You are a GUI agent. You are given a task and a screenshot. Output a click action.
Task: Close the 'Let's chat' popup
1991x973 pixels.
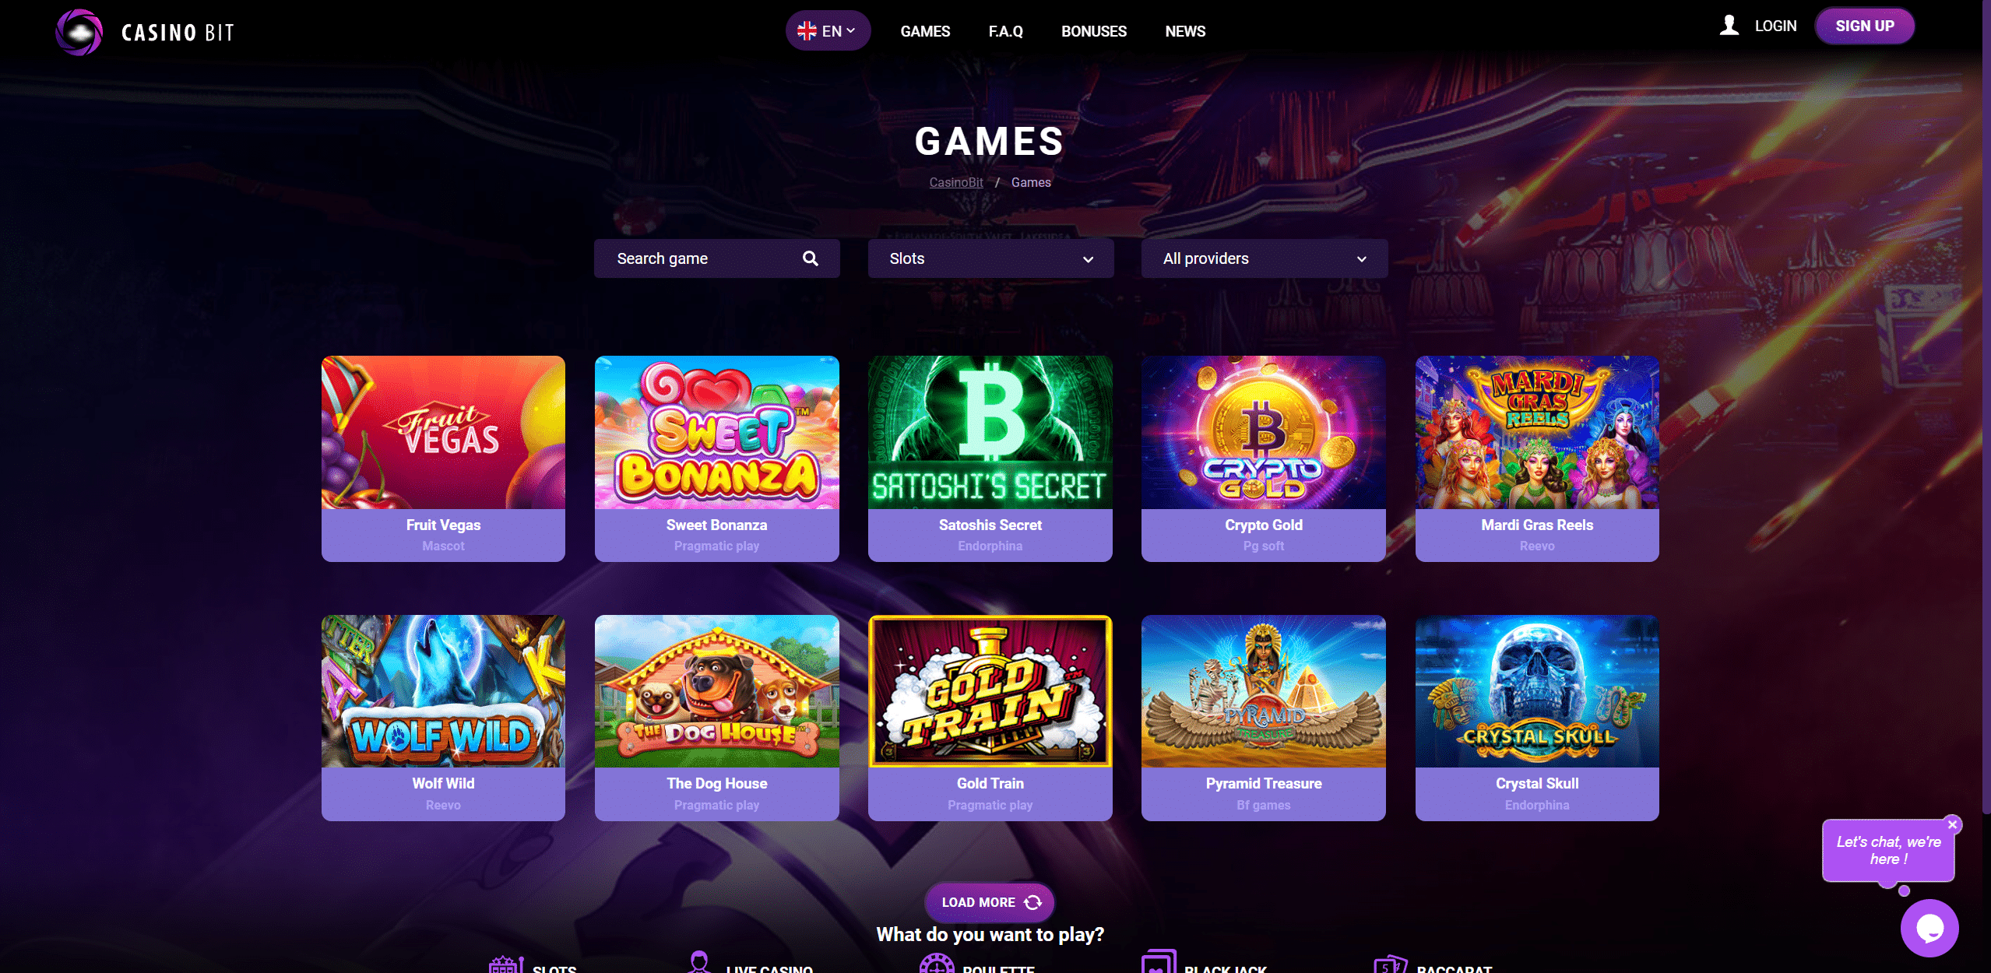point(1952,824)
